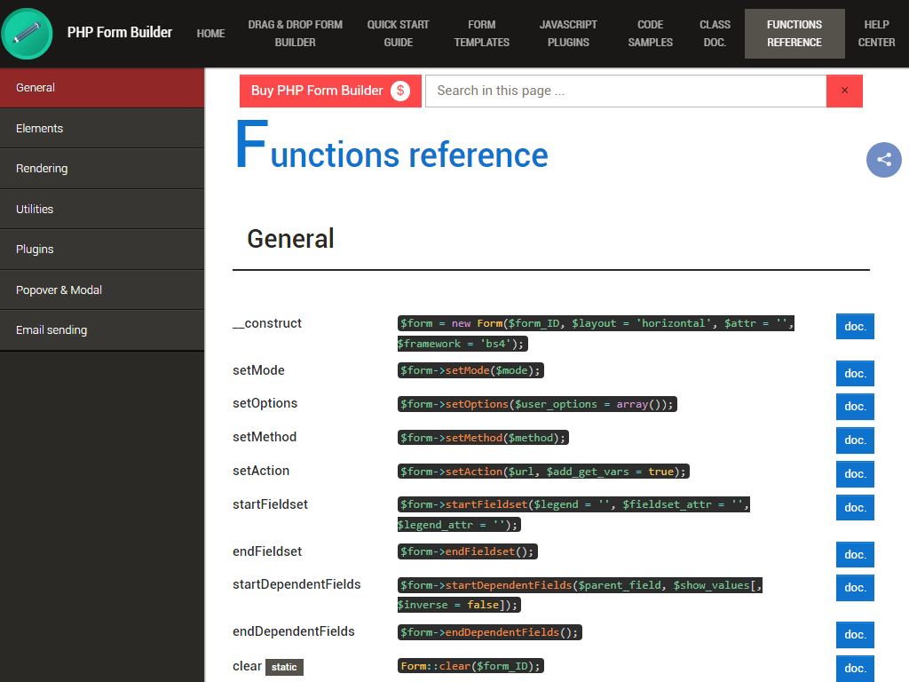Image resolution: width=909 pixels, height=682 pixels.
Task: Open Form Templates navigation item
Action: pyautogui.click(x=481, y=34)
